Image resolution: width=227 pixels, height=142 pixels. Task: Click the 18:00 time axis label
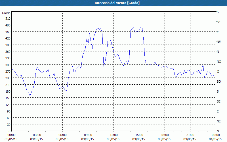(x=165, y=135)
